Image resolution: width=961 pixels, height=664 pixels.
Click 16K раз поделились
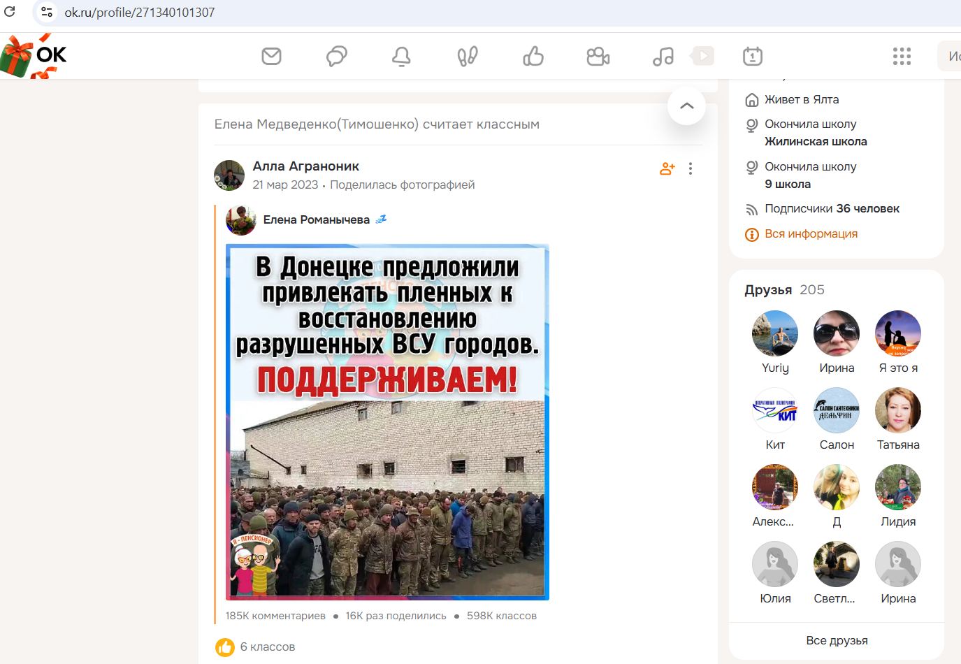coord(396,616)
